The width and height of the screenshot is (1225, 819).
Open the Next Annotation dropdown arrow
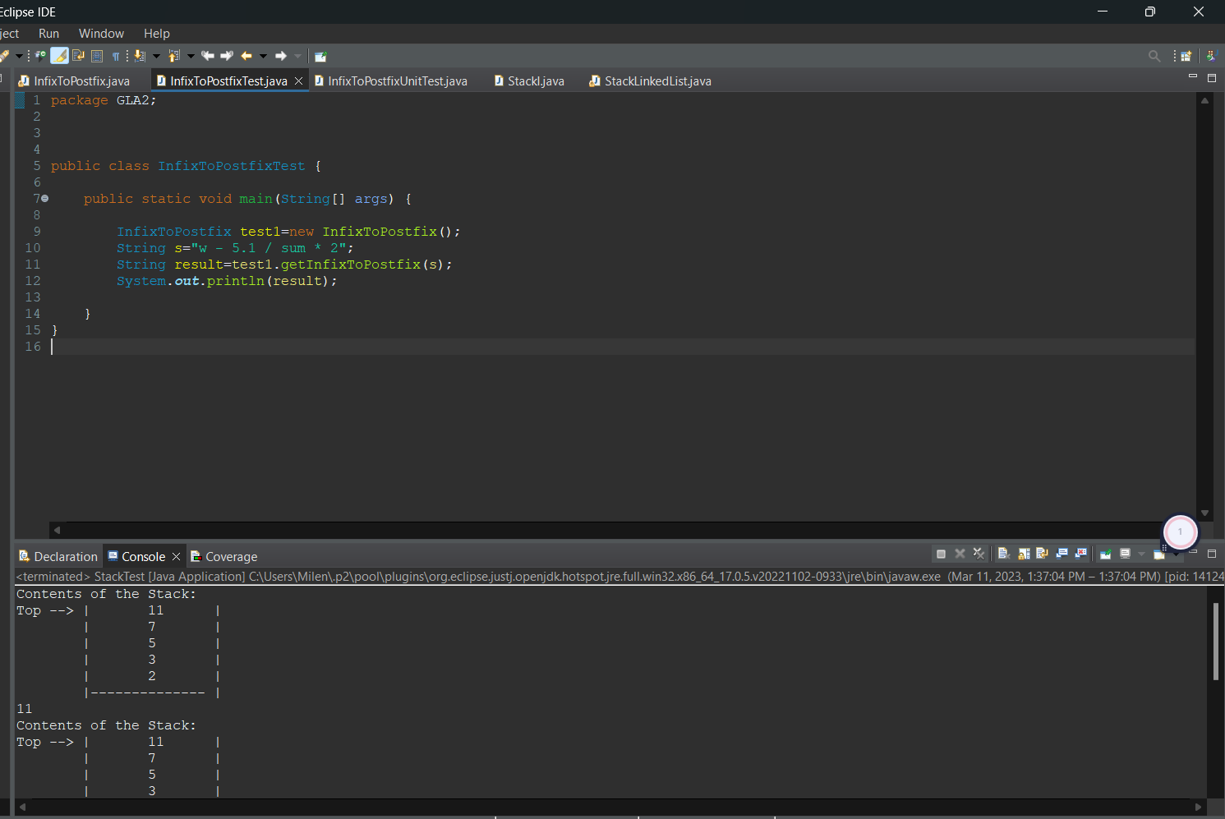click(156, 56)
